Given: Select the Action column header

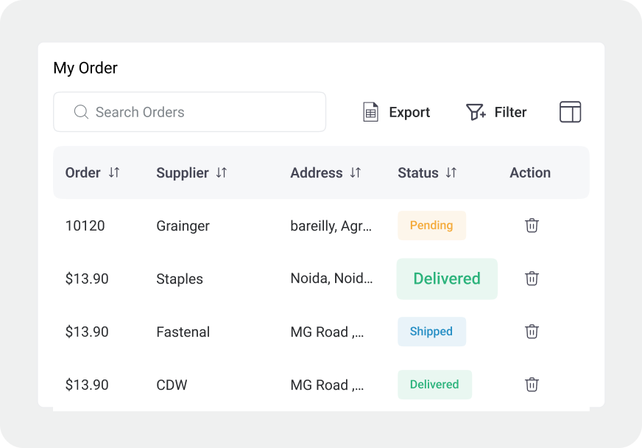Looking at the screenshot, I should [530, 172].
